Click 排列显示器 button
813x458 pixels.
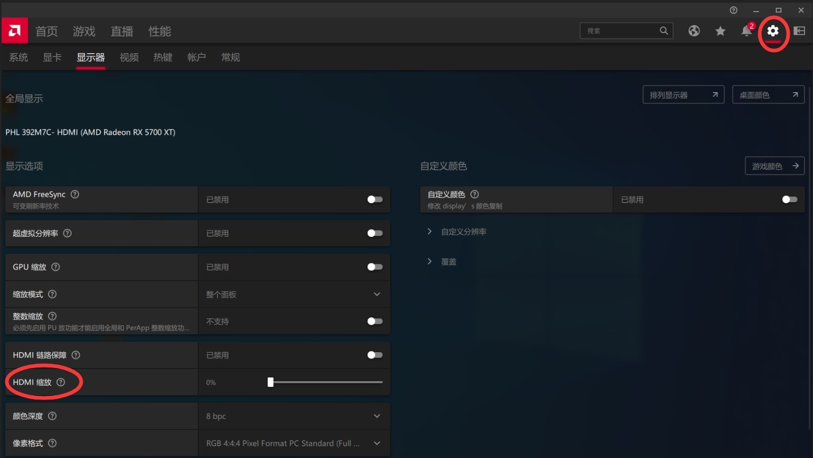point(683,95)
